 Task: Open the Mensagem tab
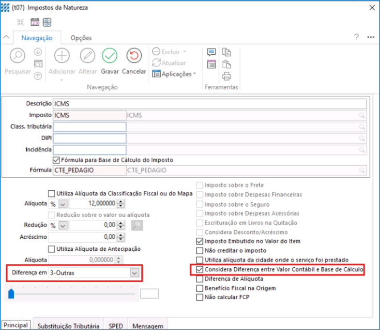click(x=147, y=326)
